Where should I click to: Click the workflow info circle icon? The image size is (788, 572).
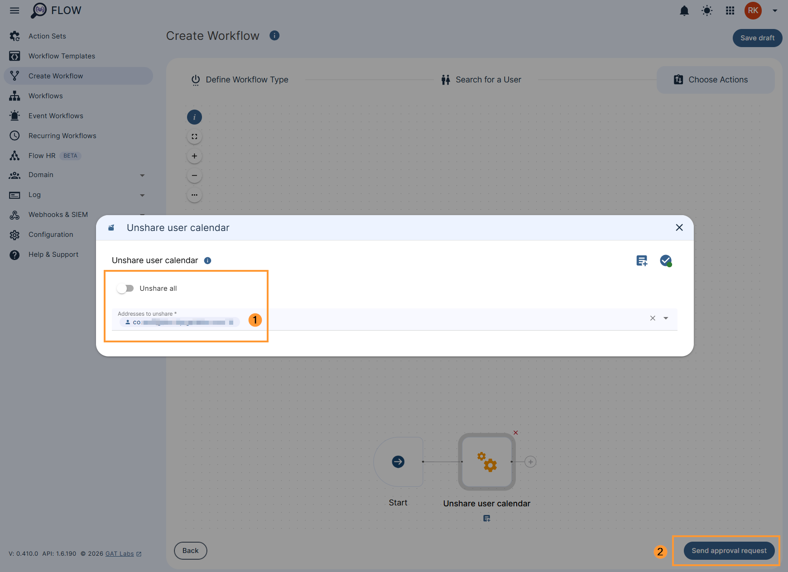point(194,117)
